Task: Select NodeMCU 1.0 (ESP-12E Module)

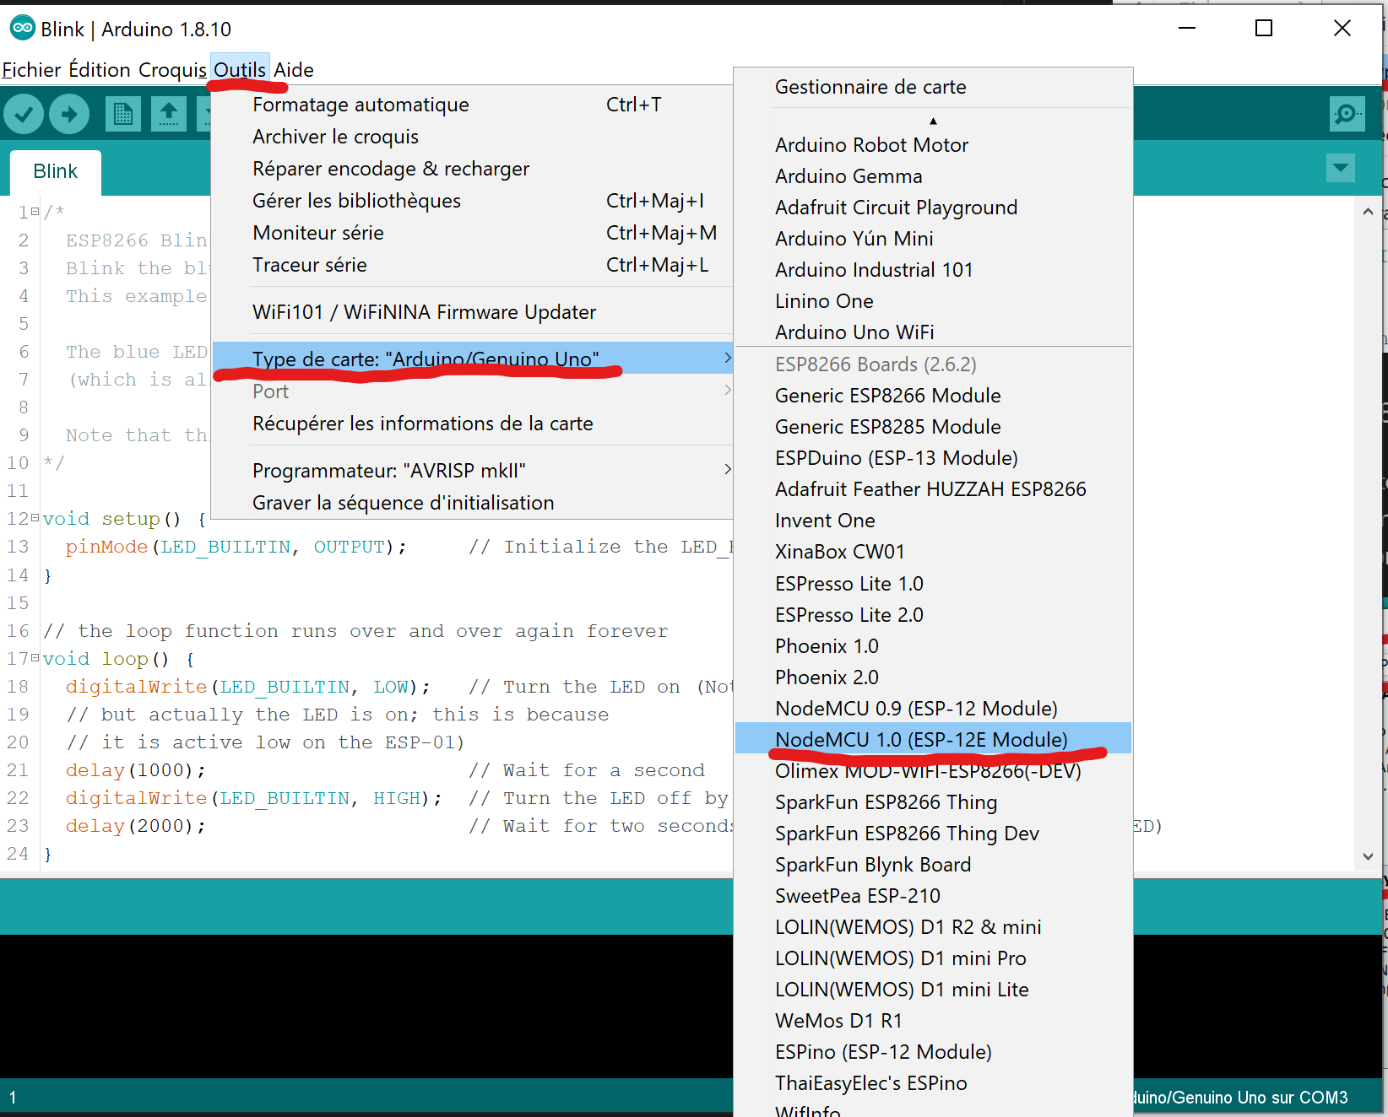Action: pos(933,738)
